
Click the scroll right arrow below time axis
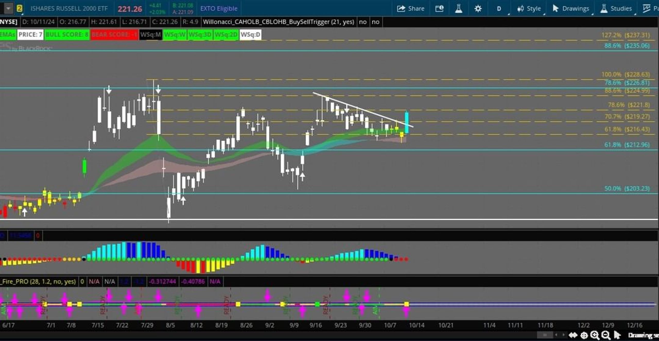coord(563,335)
